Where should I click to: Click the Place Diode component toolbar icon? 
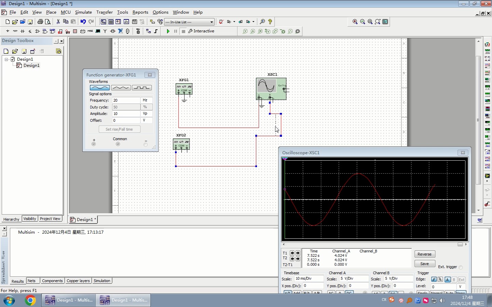point(23,31)
